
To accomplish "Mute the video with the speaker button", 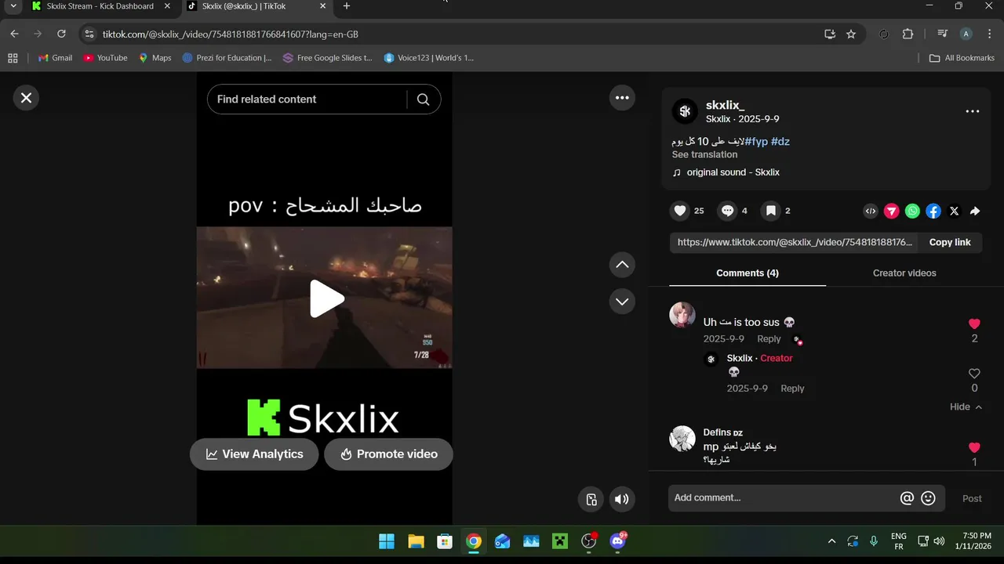I will [622, 499].
